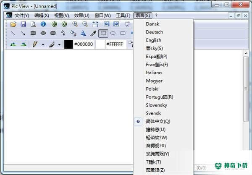Image resolution: width=252 pixels, height=175 pixels.
Task: Choose the Fran...is(F) French entry
Action: click(x=163, y=65)
